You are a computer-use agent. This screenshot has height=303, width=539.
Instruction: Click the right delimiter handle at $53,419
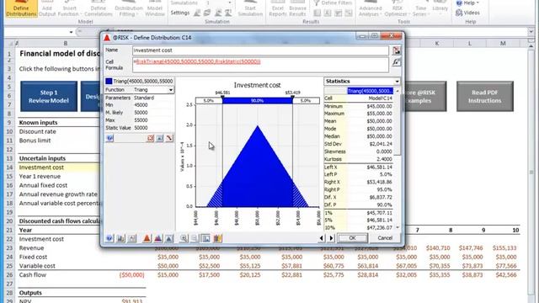[292, 98]
